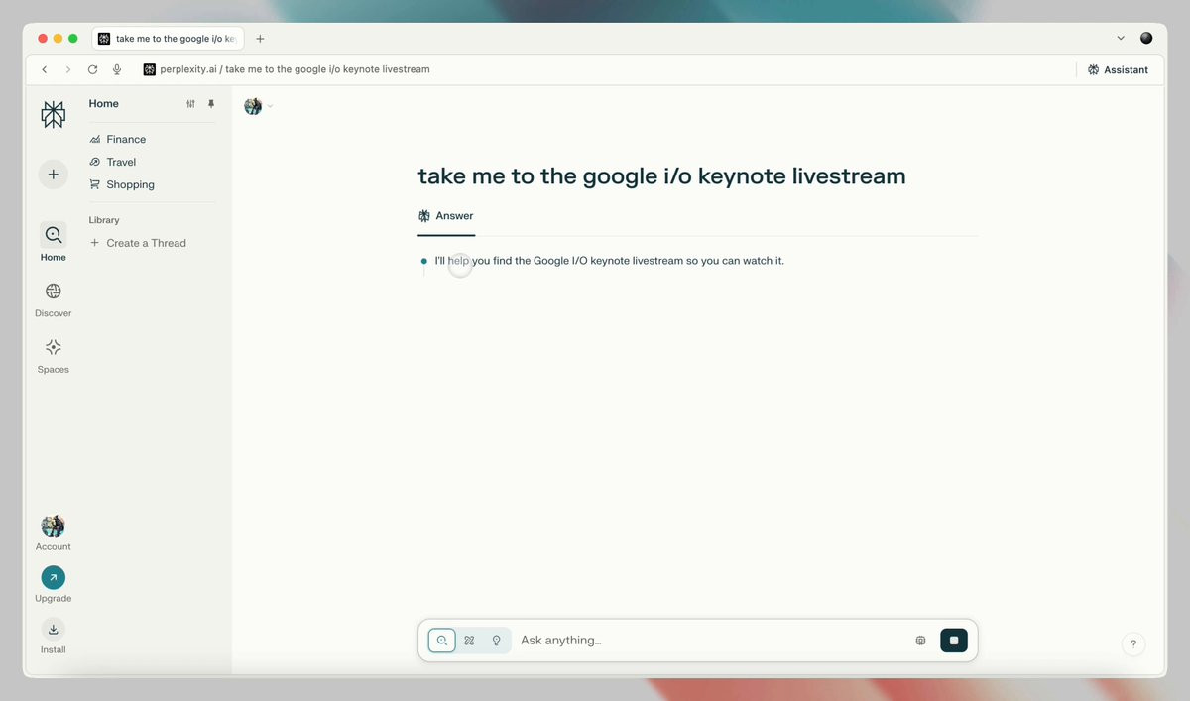
Task: Open model selector chip icon
Action: pos(921,641)
